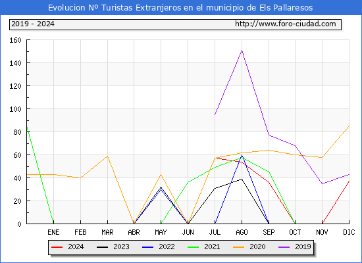The height and width of the screenshot is (263, 362).
Task: Click the 100 y-axis value
Action: pos(15,109)
